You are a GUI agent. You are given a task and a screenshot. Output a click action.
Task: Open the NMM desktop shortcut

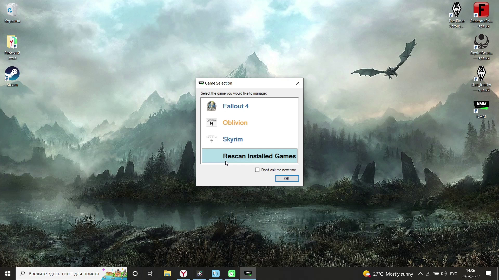point(481,108)
